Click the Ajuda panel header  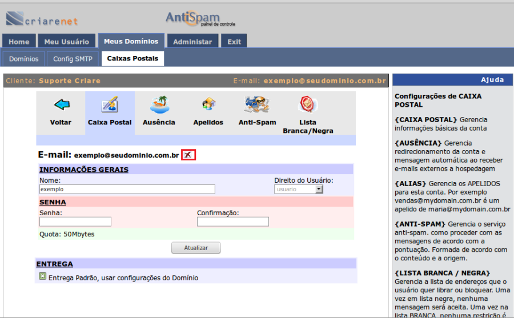click(x=453, y=80)
